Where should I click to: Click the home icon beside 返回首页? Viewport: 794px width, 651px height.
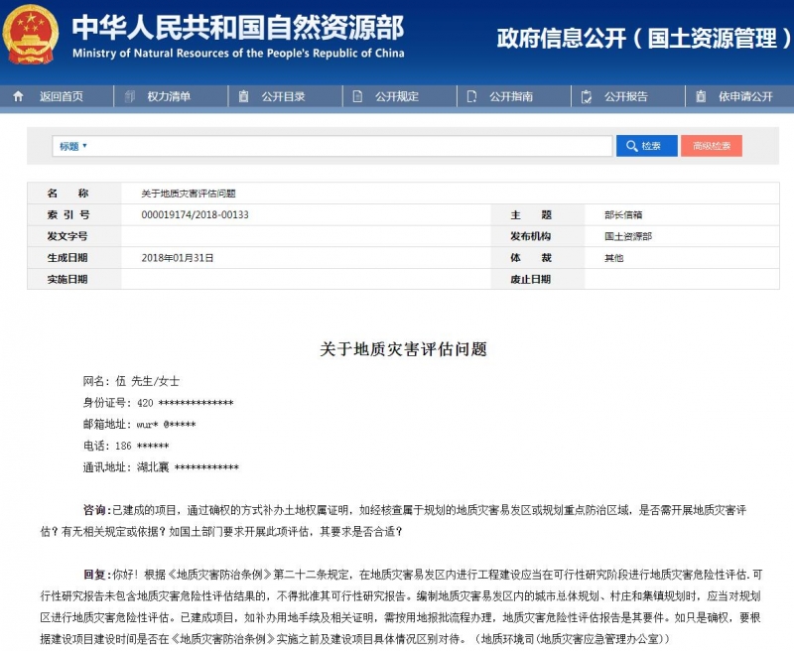tap(16, 96)
